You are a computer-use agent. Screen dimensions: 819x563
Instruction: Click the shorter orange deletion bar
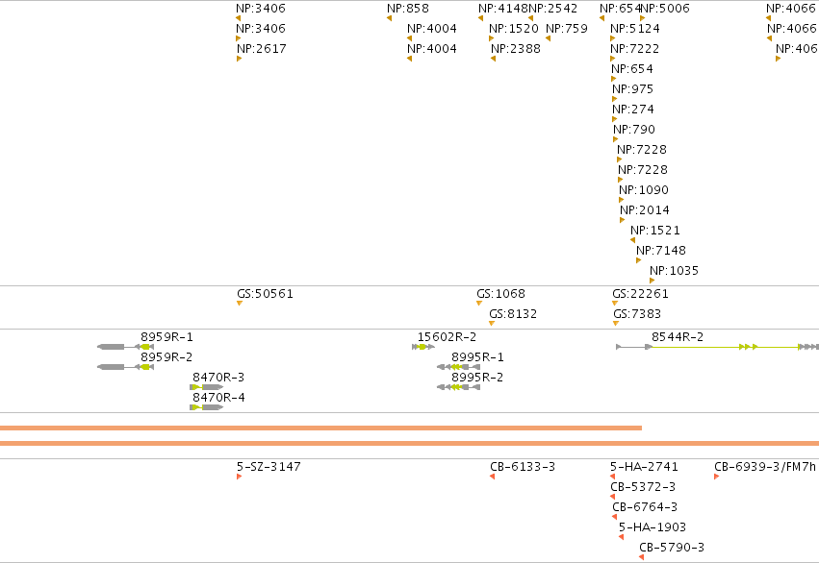point(320,428)
